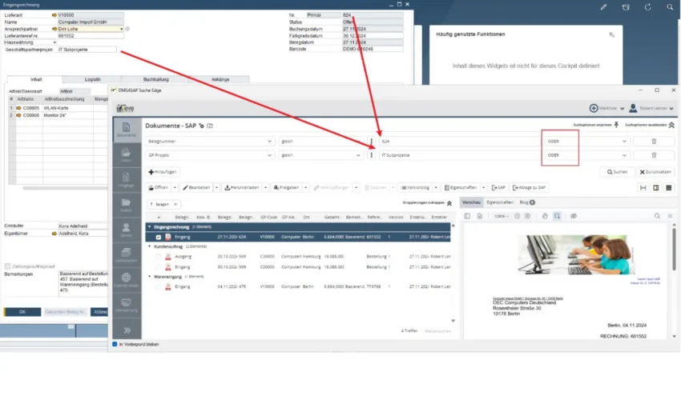Open the Buchhaltung tab in the invoice window
Screen dimensions: 681x404
point(156,79)
